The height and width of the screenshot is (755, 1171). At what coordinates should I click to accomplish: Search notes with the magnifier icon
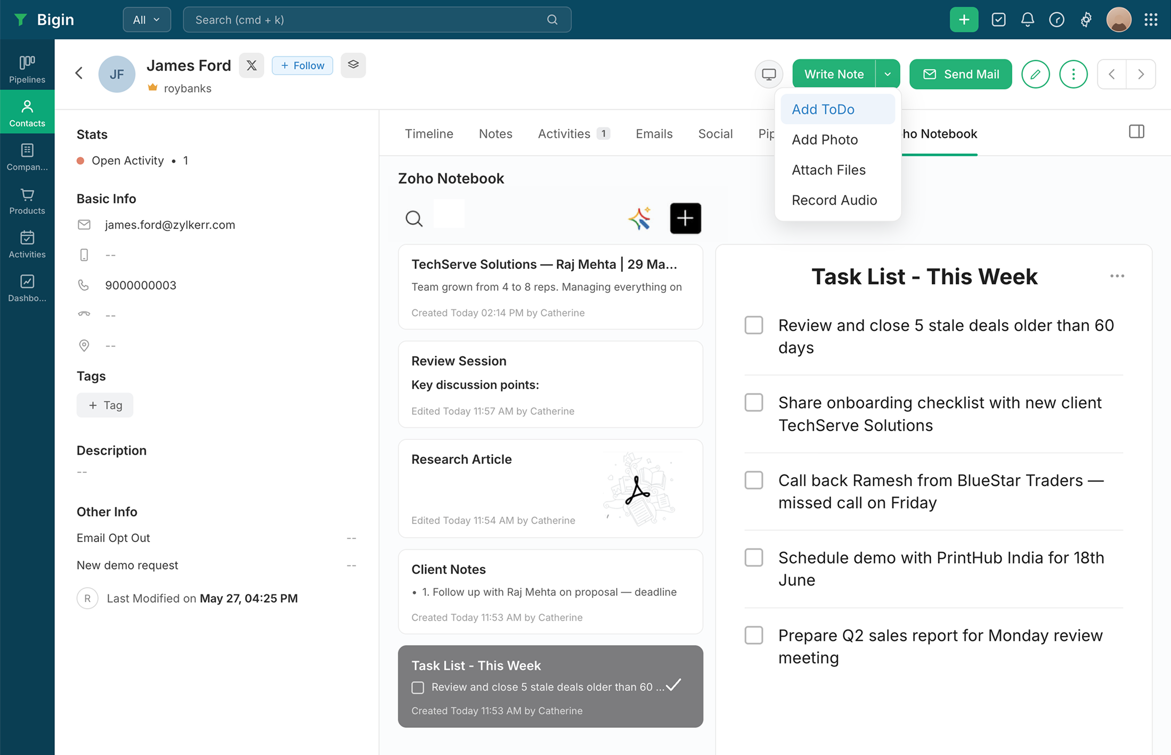tap(413, 218)
